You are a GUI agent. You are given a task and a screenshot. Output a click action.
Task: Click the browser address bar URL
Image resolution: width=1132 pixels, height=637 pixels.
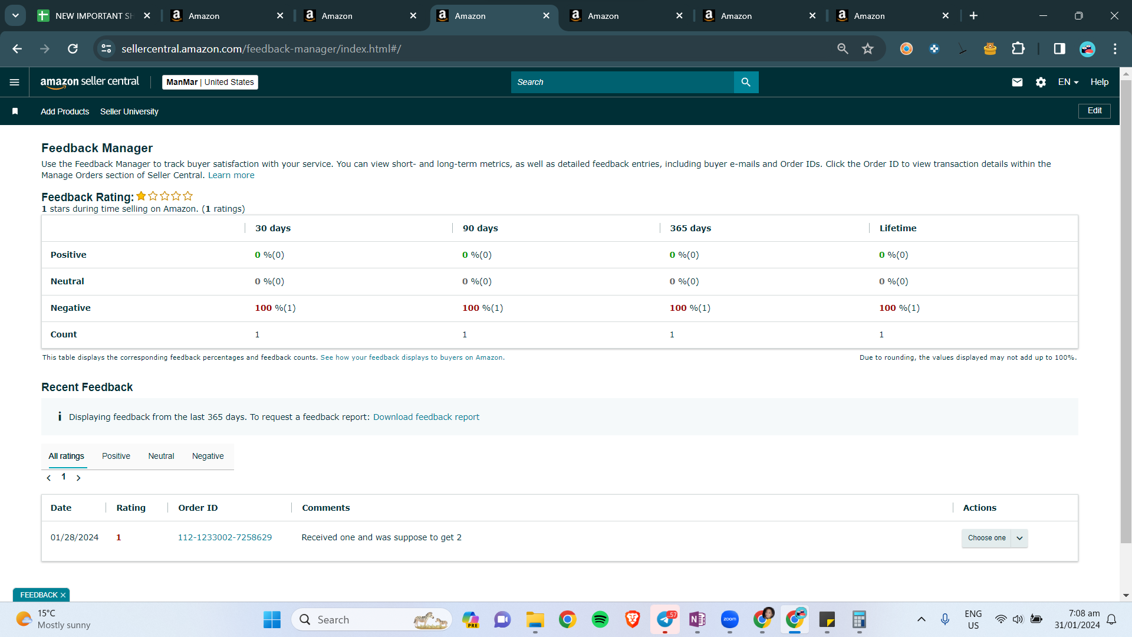(x=261, y=49)
